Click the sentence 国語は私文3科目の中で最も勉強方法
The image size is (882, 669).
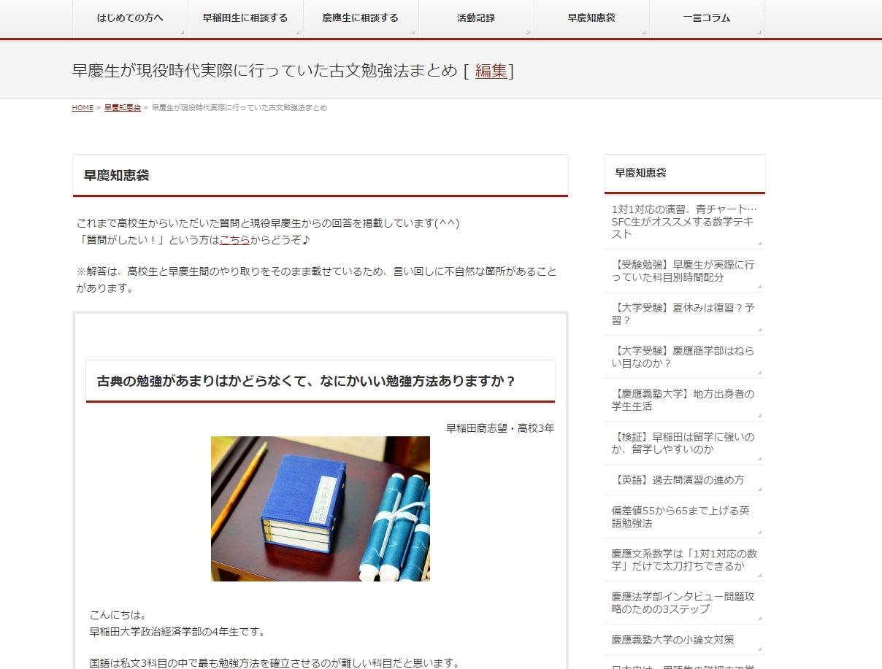[275, 663]
